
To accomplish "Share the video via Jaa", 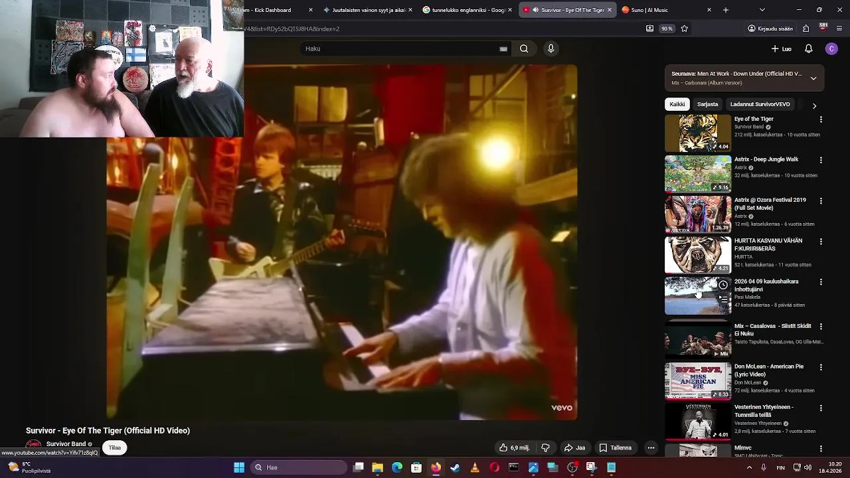I will pos(574,447).
